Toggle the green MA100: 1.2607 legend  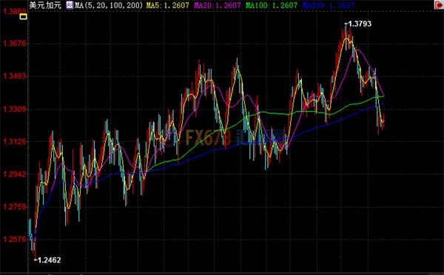(x=272, y=5)
